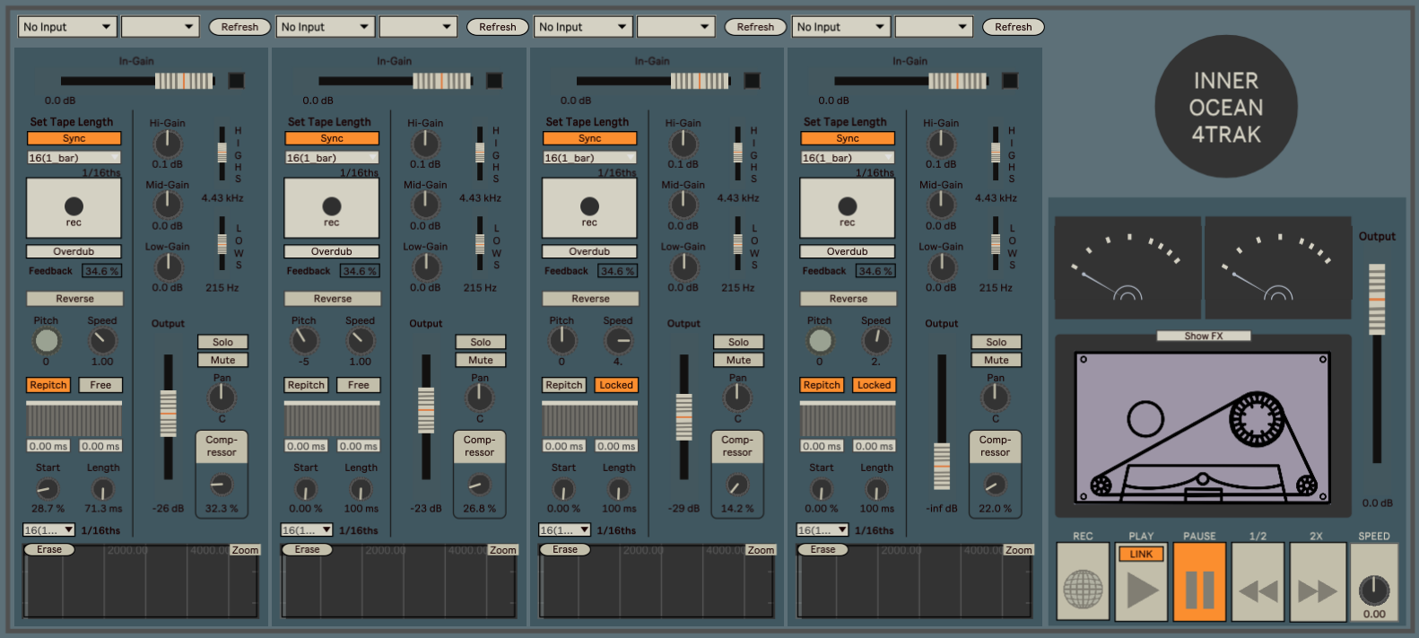The width and height of the screenshot is (1419, 638).
Task: Enable Solo on track 4
Action: pos(996,342)
